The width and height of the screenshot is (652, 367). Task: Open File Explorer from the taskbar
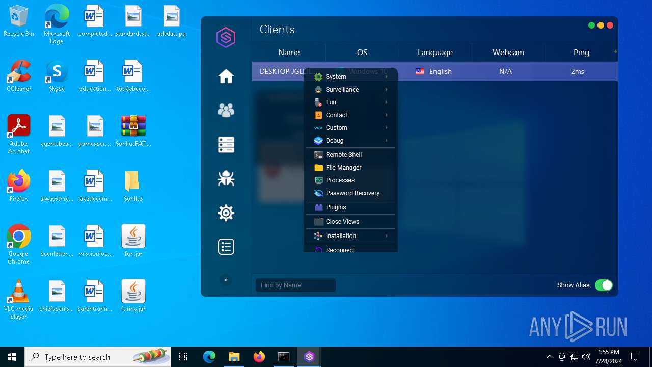(x=234, y=357)
